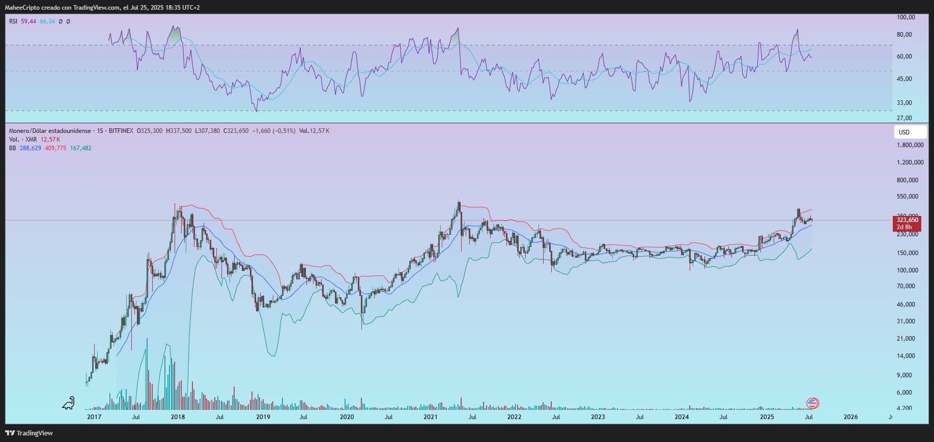Open the USD currency selector
934x442 pixels.
911,132
